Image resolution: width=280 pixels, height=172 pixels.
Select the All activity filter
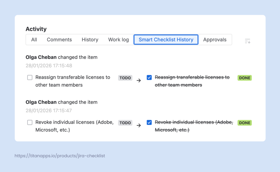click(34, 39)
